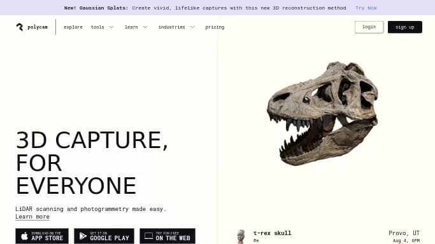The image size is (435, 244).
Task: Click the sign up button
Action: tap(405, 27)
